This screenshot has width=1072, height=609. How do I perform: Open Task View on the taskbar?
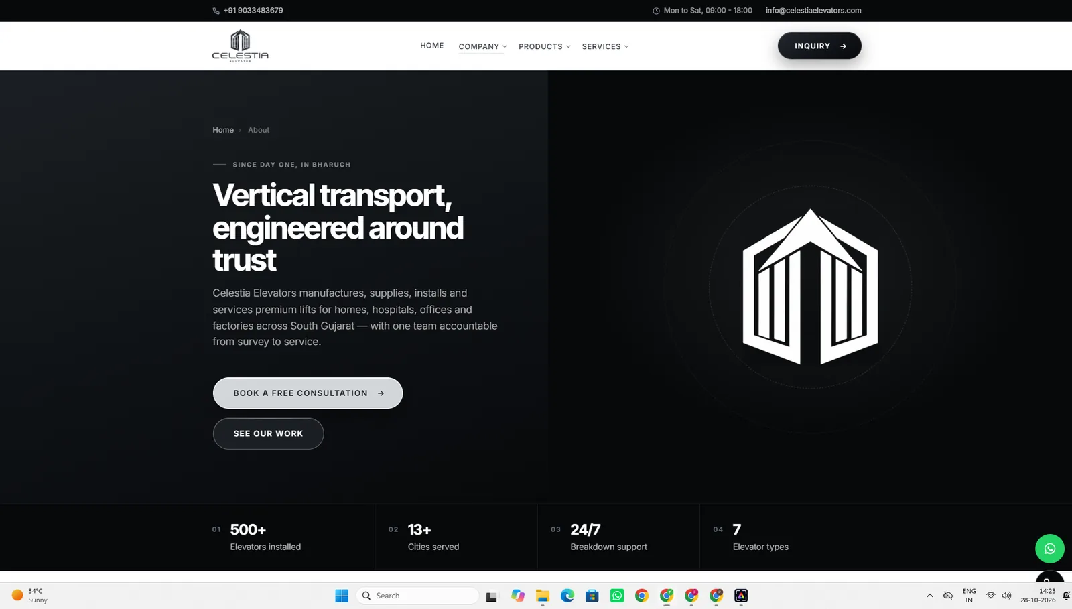[492, 596]
